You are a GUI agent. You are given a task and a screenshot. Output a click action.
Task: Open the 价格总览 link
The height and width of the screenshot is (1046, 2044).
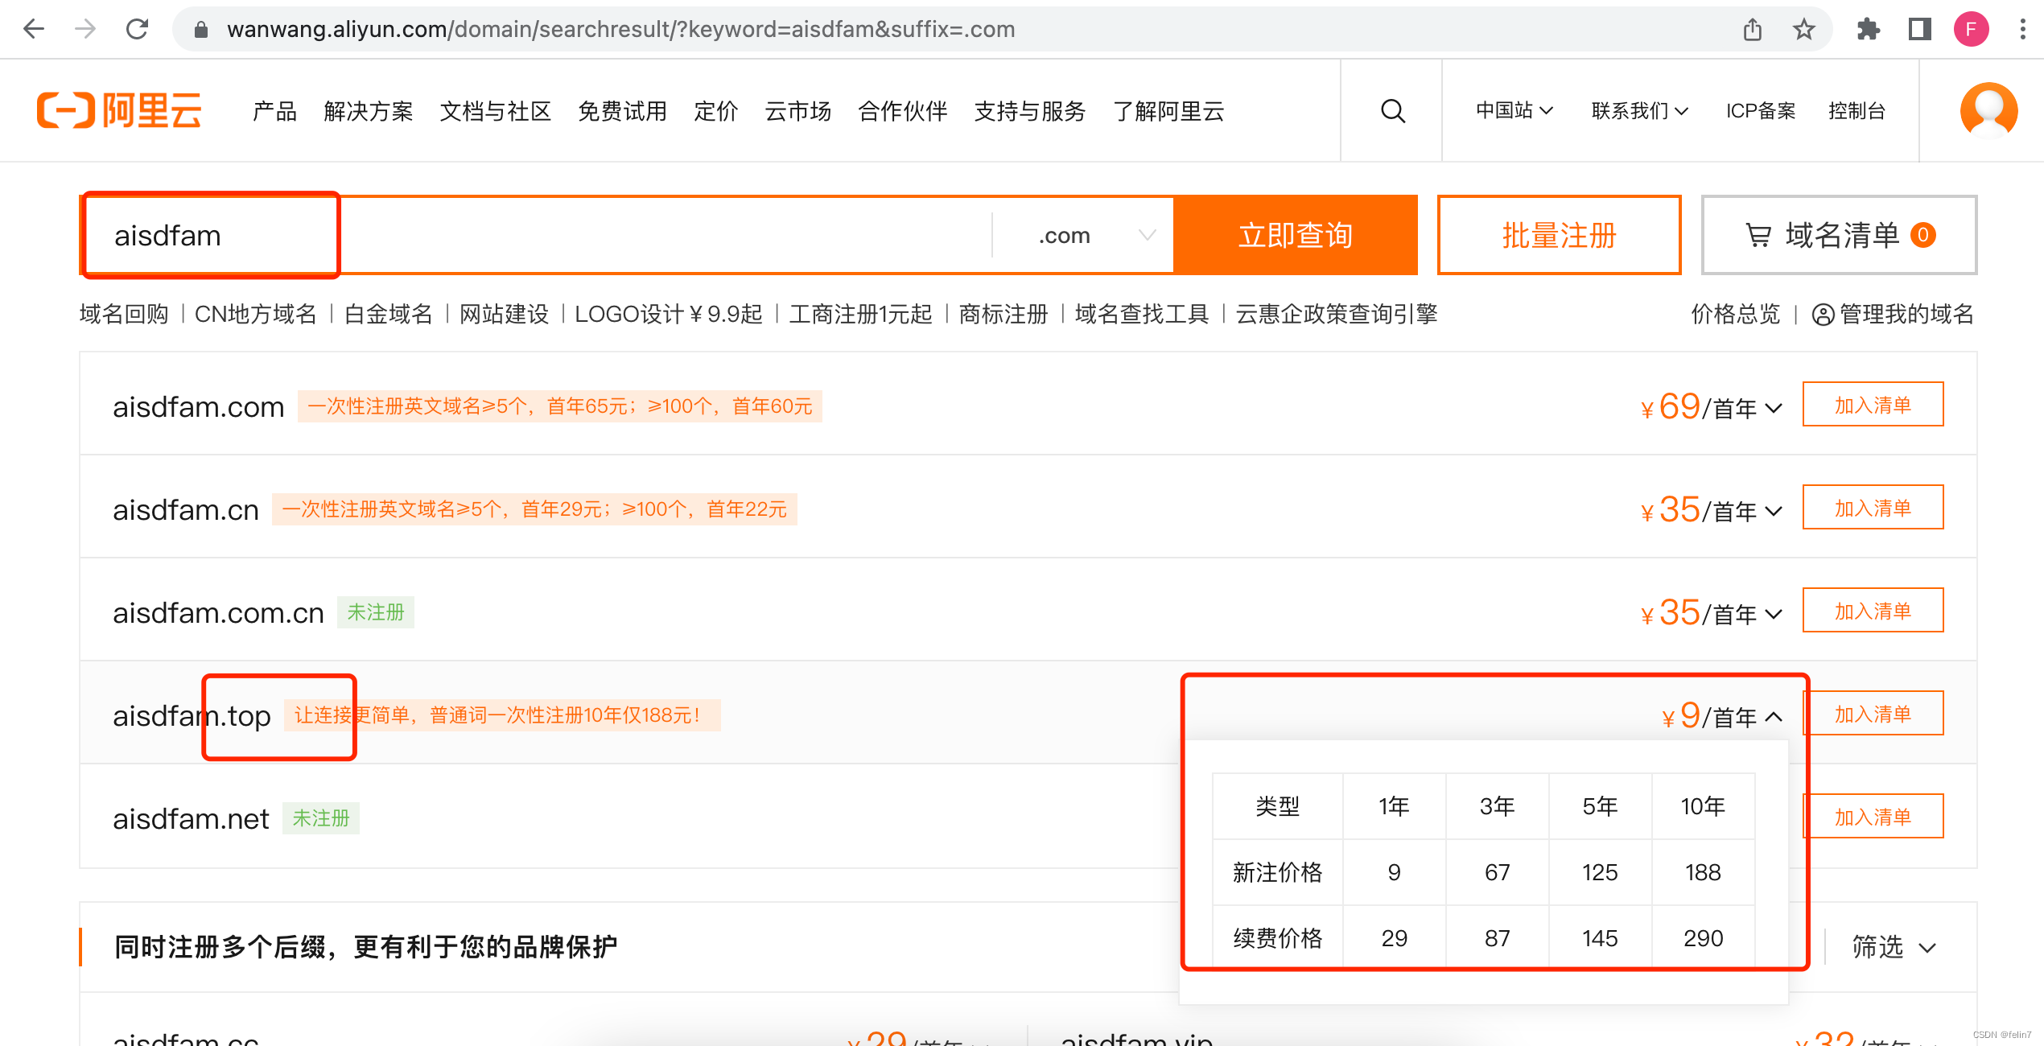tap(1735, 314)
